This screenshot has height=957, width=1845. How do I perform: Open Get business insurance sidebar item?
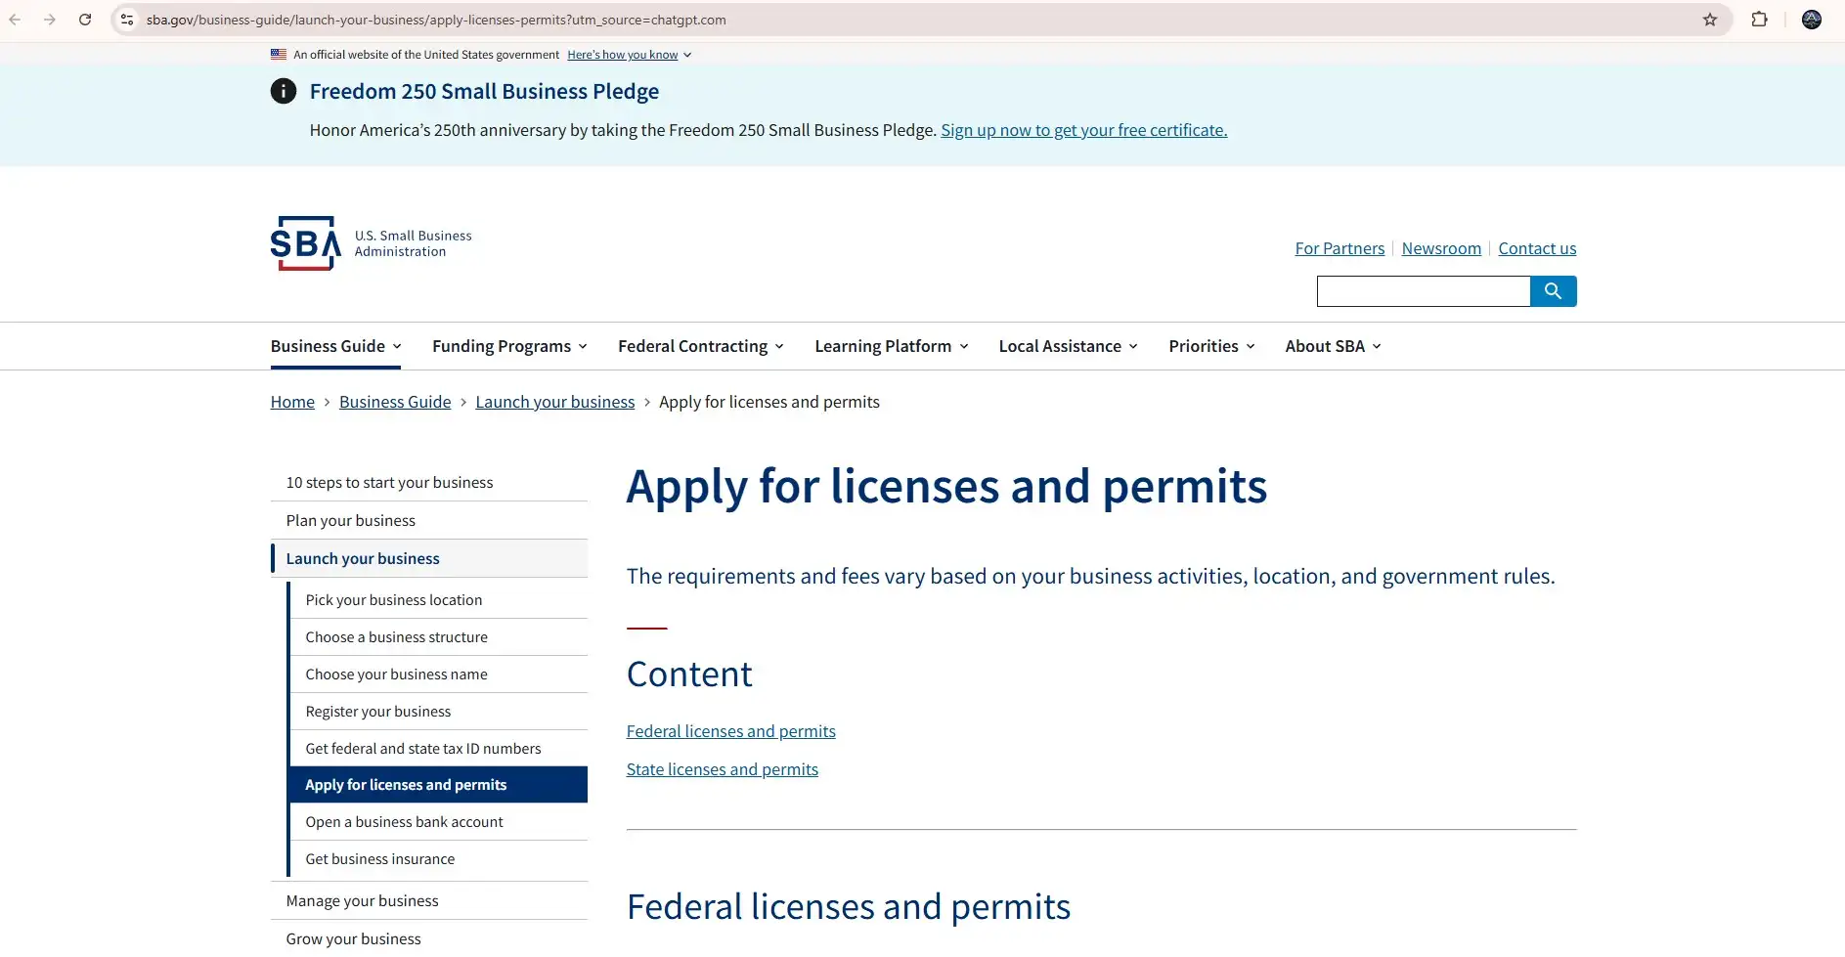point(439,859)
